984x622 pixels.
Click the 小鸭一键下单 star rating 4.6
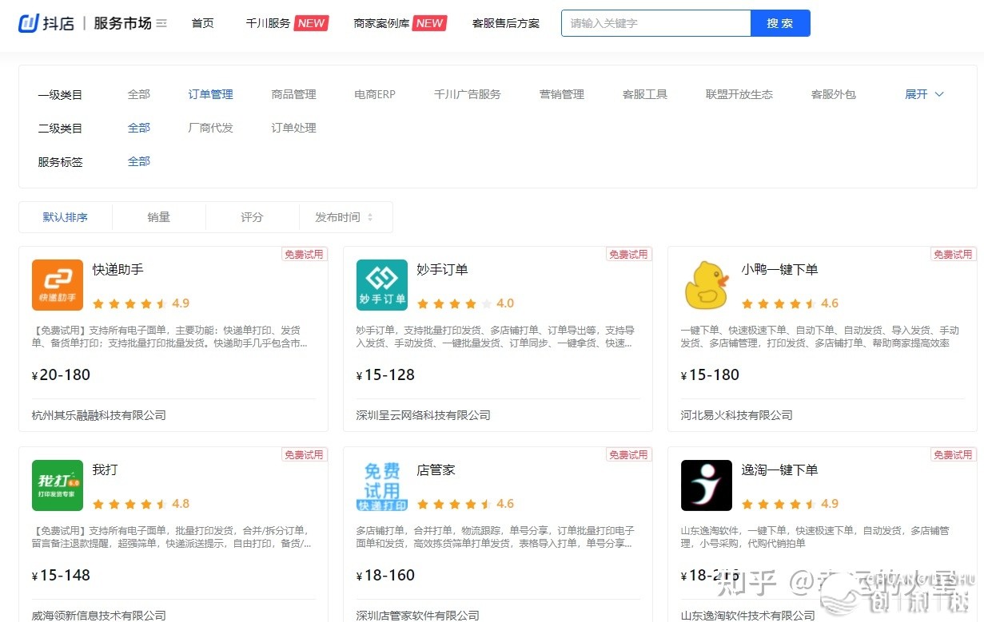click(790, 303)
